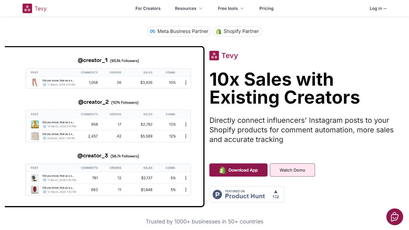The height and width of the screenshot is (230, 409).
Task: Expand the Resources dropdown menu
Action: 189,8
